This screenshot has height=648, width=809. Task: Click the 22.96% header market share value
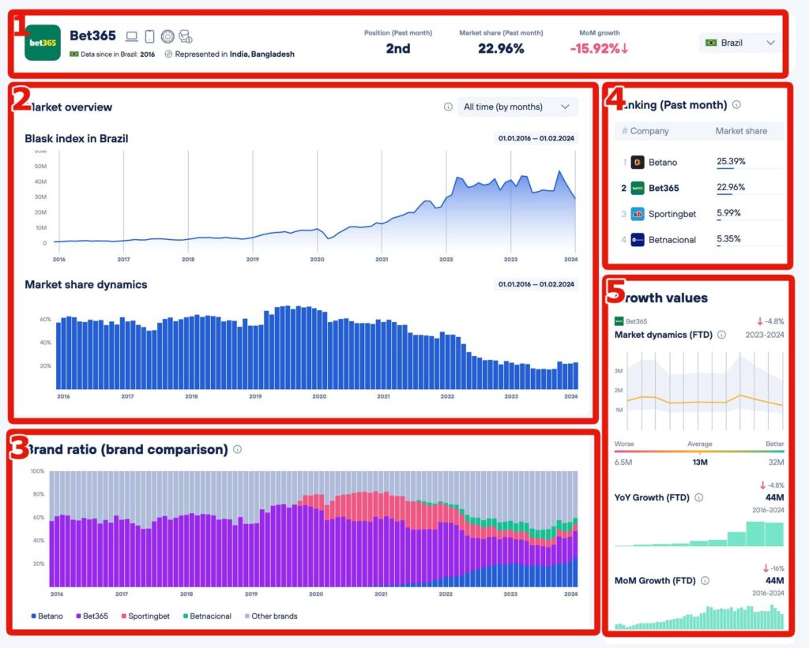[x=501, y=48]
